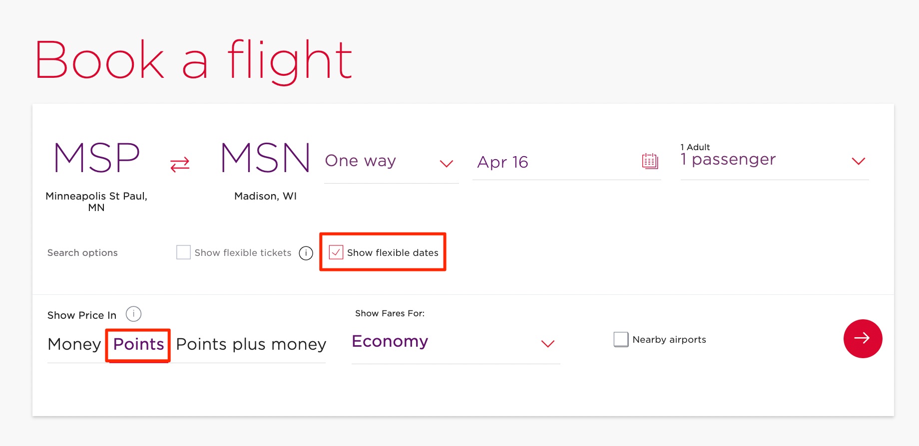Enable the Nearby airports checkbox
The image size is (919, 446).
point(620,339)
